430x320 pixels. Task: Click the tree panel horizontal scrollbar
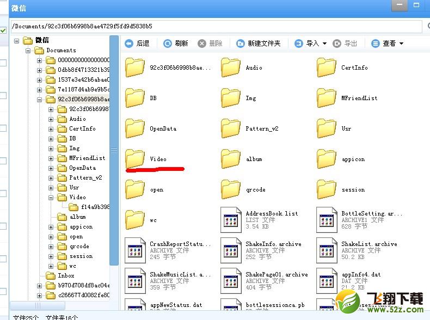click(x=38, y=305)
